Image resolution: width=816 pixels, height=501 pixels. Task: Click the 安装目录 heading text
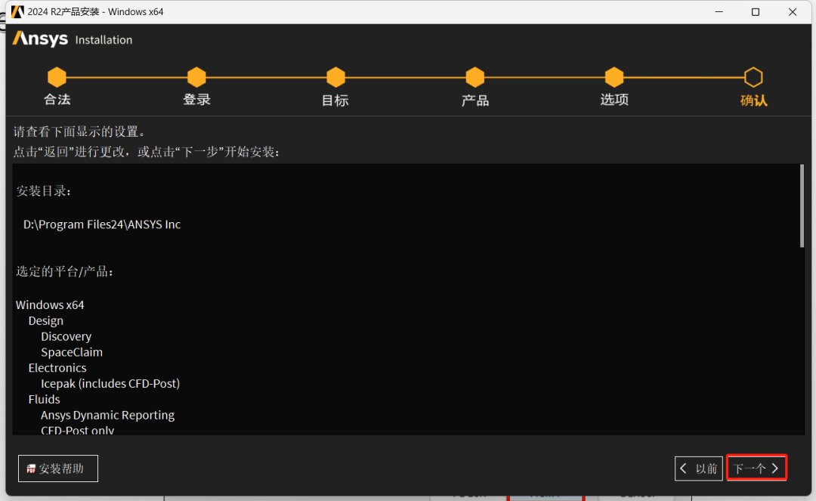[44, 191]
